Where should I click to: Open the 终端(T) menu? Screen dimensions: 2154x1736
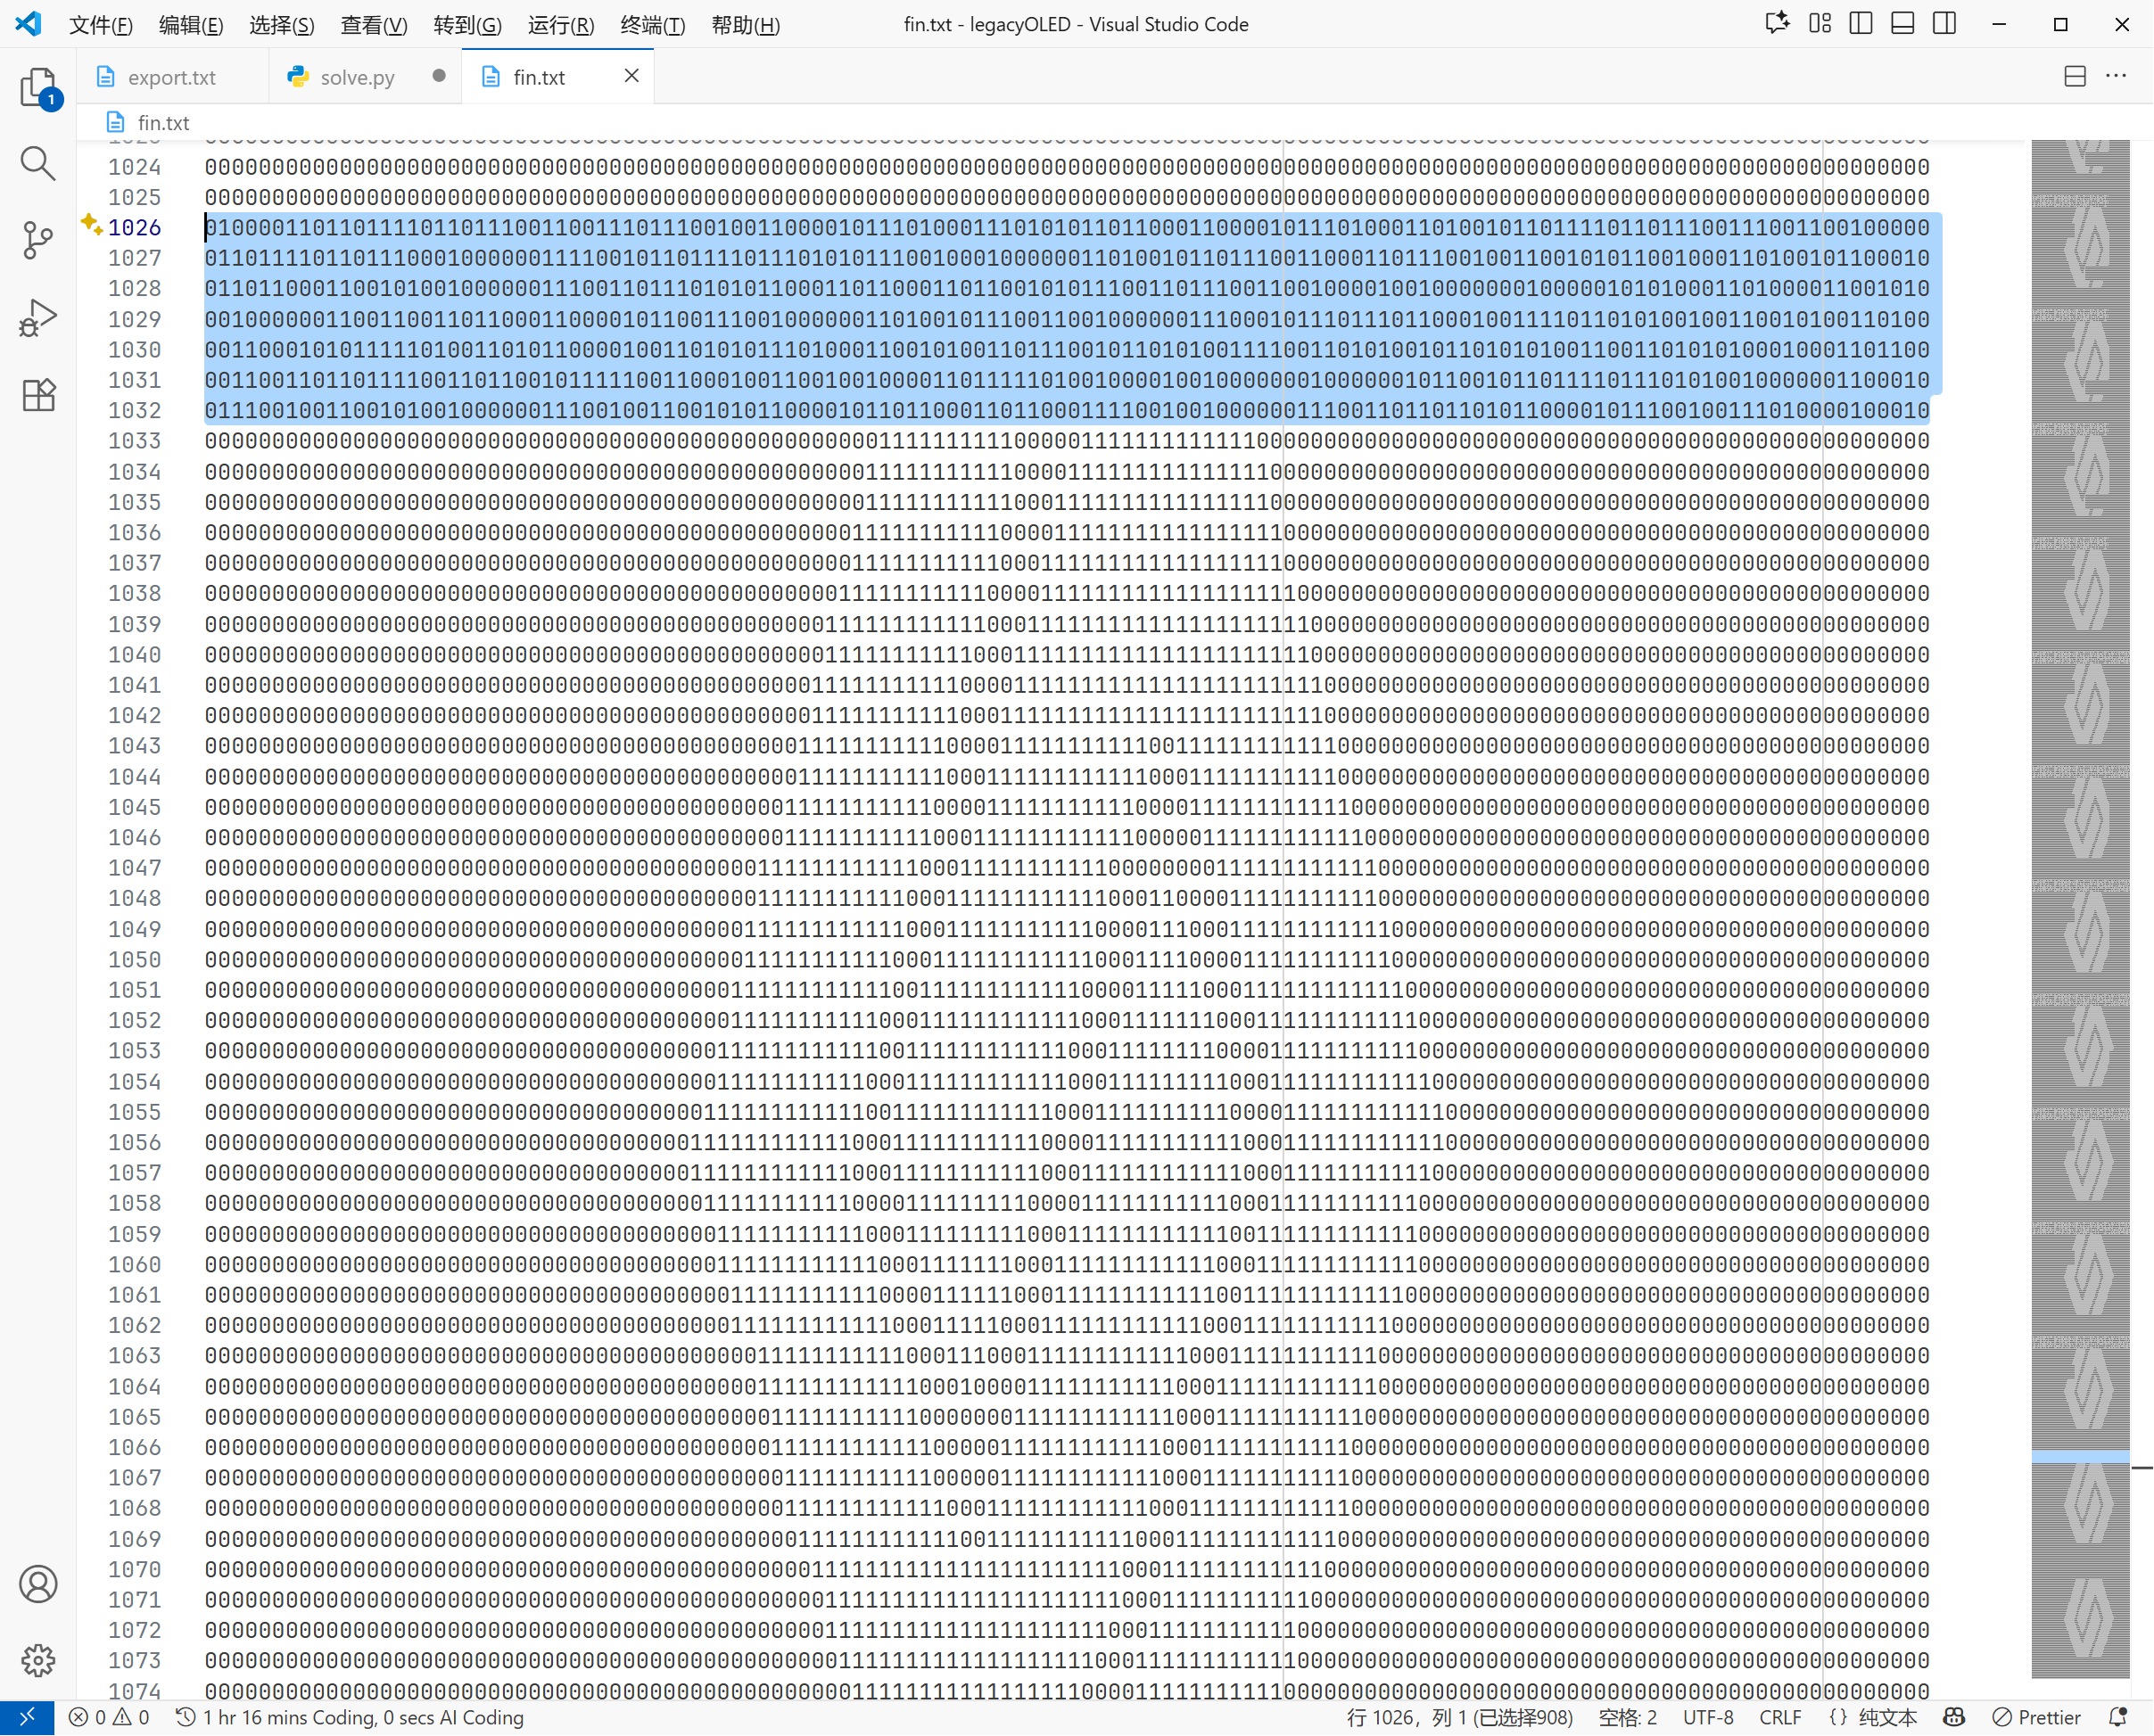pos(652,25)
